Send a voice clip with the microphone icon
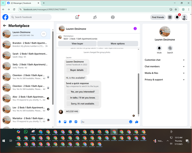The image size is (192, 153). [x=60, y=122]
